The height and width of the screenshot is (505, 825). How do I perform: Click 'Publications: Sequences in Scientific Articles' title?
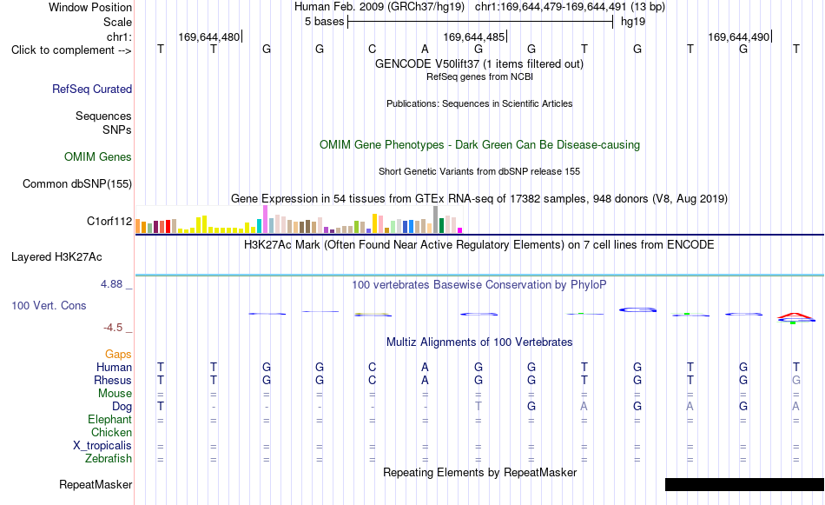pos(479,103)
